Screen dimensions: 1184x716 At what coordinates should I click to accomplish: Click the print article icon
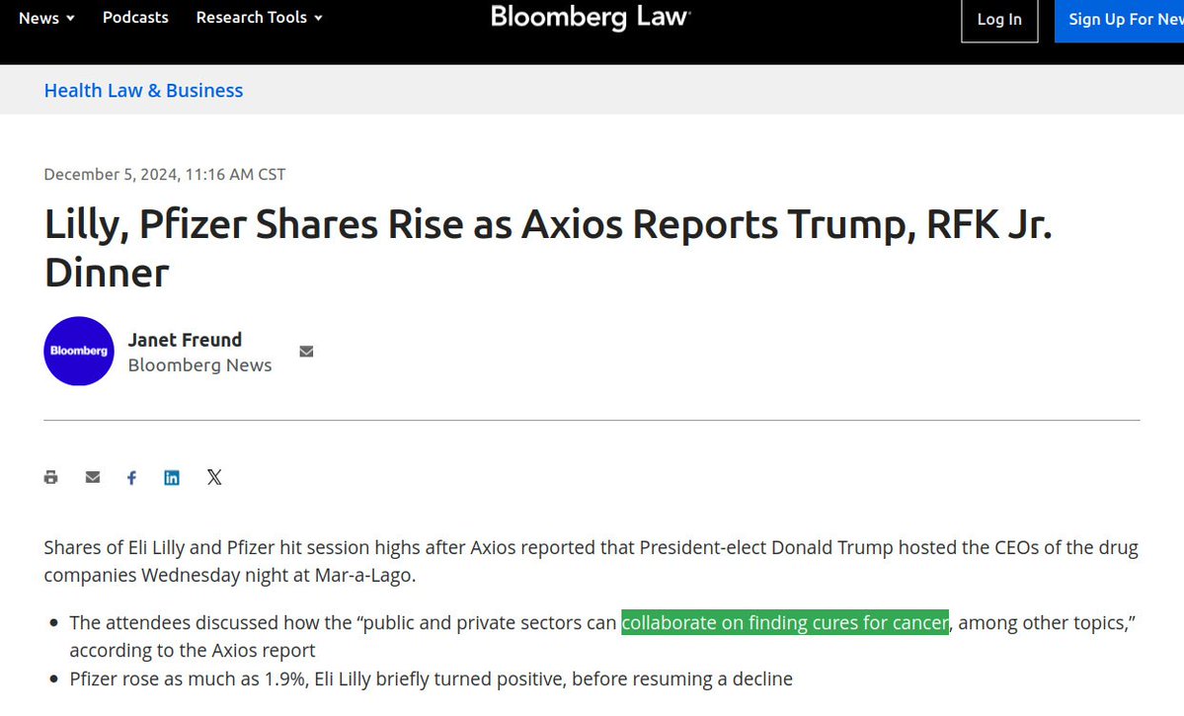coord(51,478)
